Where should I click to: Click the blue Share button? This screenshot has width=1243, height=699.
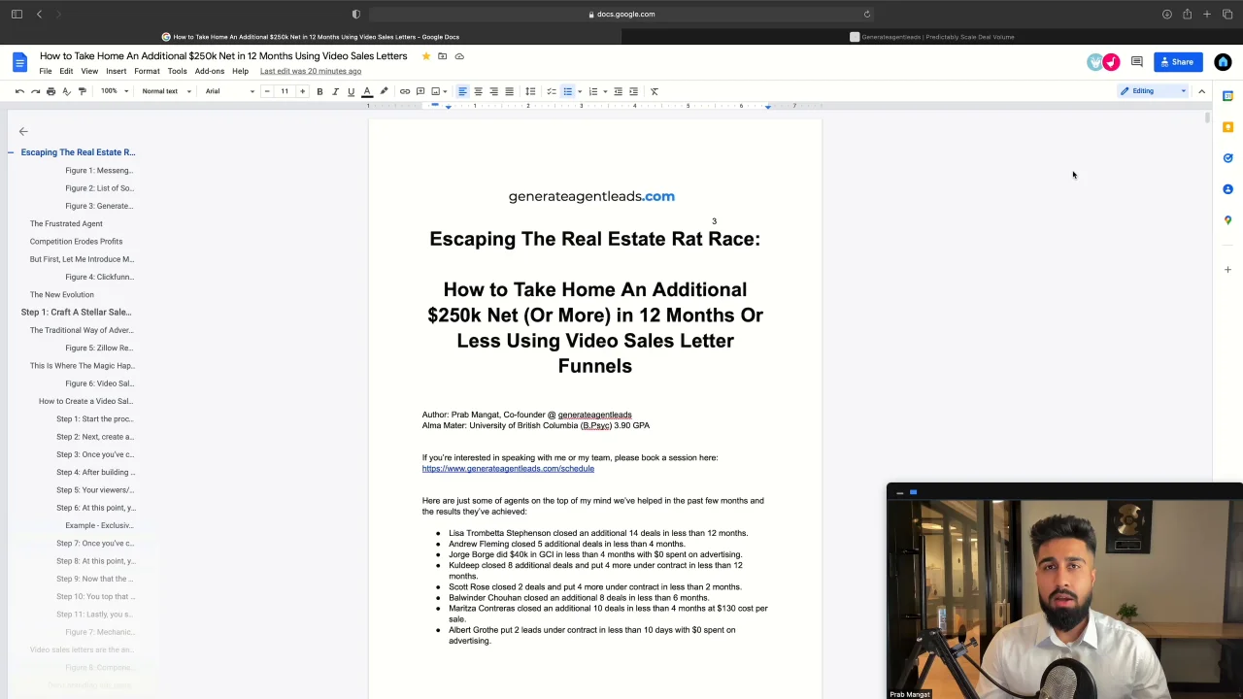pyautogui.click(x=1177, y=62)
